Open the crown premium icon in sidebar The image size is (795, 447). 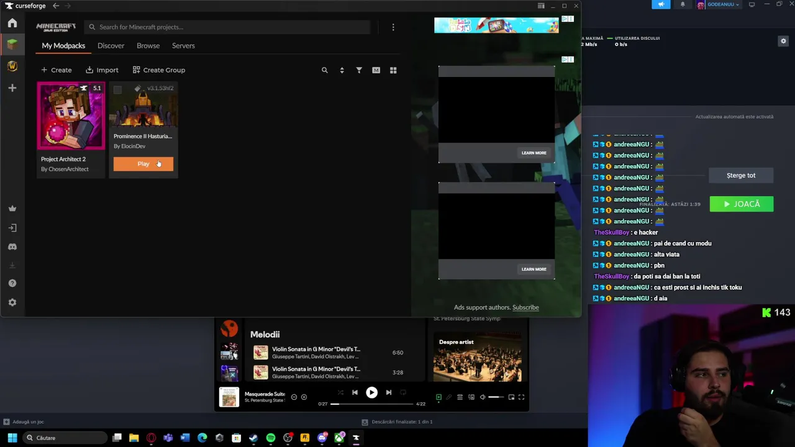pyautogui.click(x=12, y=209)
